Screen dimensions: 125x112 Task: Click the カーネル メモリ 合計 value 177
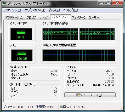(x=55, y=88)
